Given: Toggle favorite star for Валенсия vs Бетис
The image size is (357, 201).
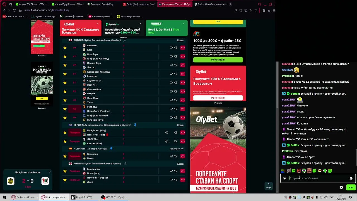Looking at the screenshot, I should (x=65, y=156).
